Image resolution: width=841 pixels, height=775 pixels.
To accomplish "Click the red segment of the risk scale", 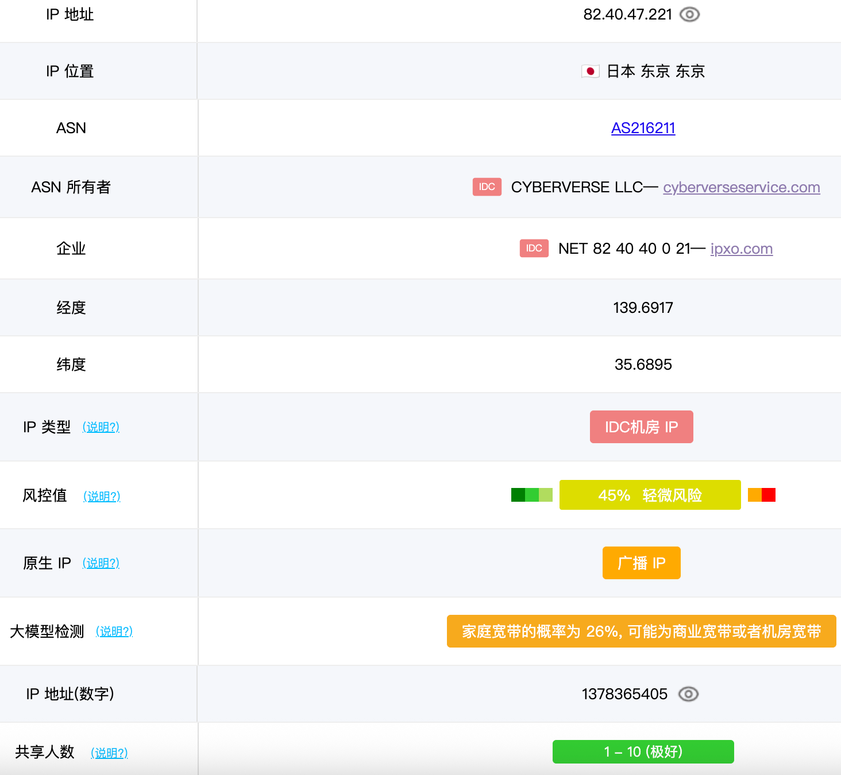I will point(769,495).
